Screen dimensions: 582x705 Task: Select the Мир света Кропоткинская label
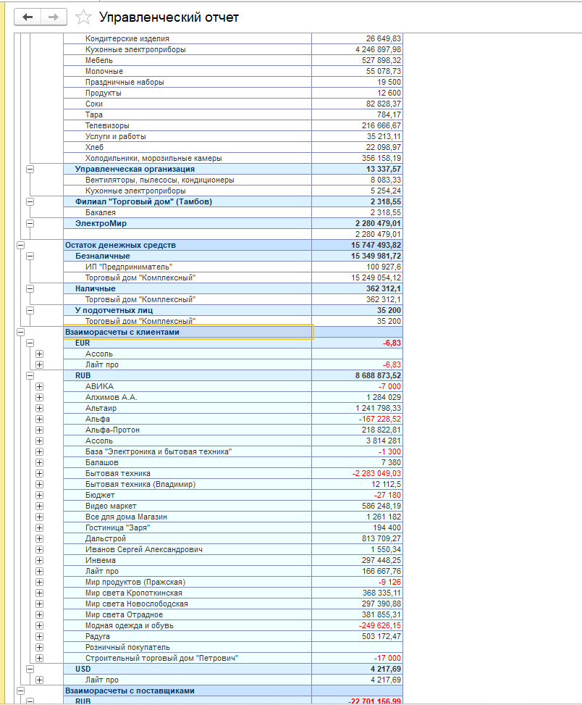coord(134,593)
